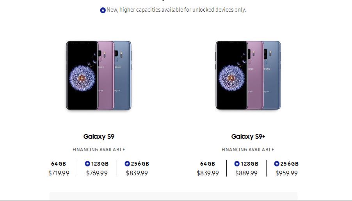352x201 pixels.
Task: Click Financing Available under Galaxy S9+
Action: 248,150
